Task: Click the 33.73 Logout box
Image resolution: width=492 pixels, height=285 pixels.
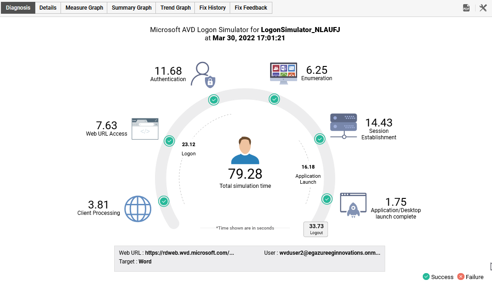Action: [316, 229]
